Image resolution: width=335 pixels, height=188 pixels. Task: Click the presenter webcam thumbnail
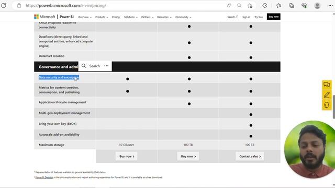[x=309, y=149]
